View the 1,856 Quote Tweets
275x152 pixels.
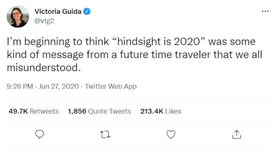99,111
